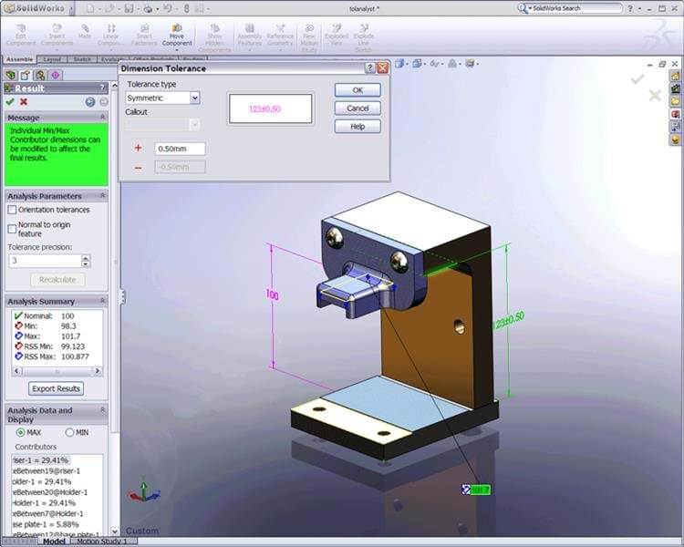Click the green checkmark to accept Result
Viewport: 684px width, 547px height.
pos(10,102)
